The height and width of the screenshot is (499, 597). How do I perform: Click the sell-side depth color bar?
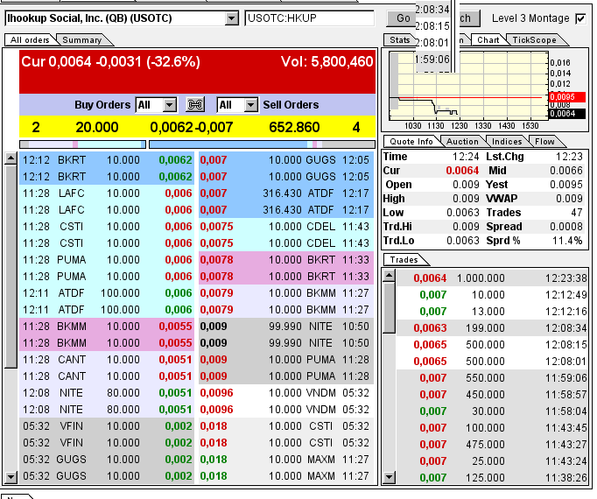click(262, 144)
